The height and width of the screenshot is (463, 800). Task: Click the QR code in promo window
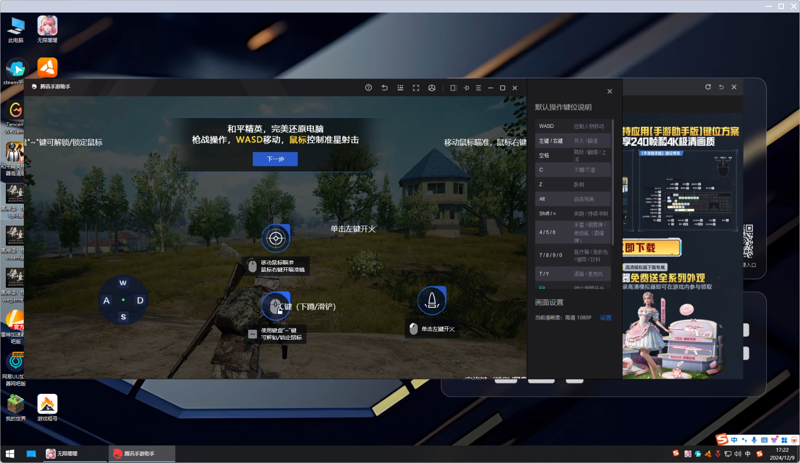pos(748,241)
